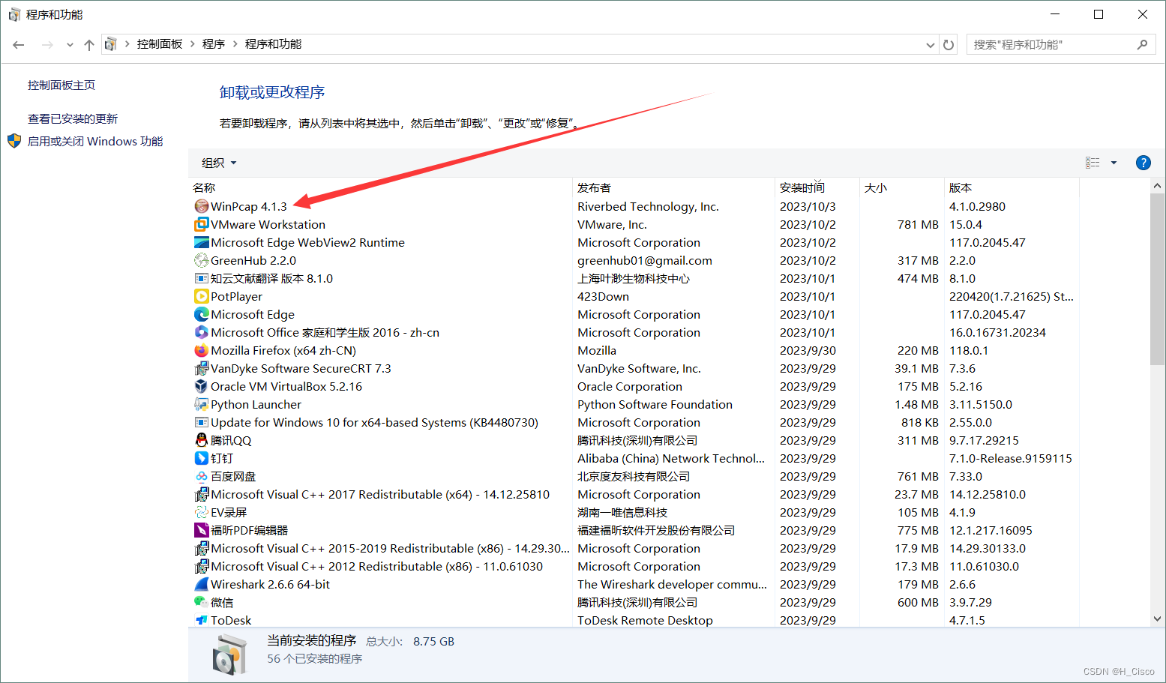
Task: Expand the address bar history dropdown
Action: [931, 45]
